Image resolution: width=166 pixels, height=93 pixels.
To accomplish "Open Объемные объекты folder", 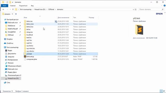I will click(x=14, y=66).
